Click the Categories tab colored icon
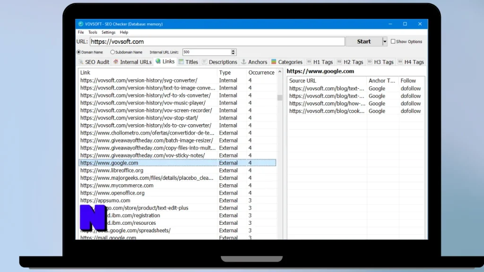484x272 pixels. 274,62
